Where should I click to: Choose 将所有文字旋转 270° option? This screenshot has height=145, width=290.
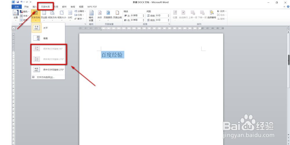48,59
